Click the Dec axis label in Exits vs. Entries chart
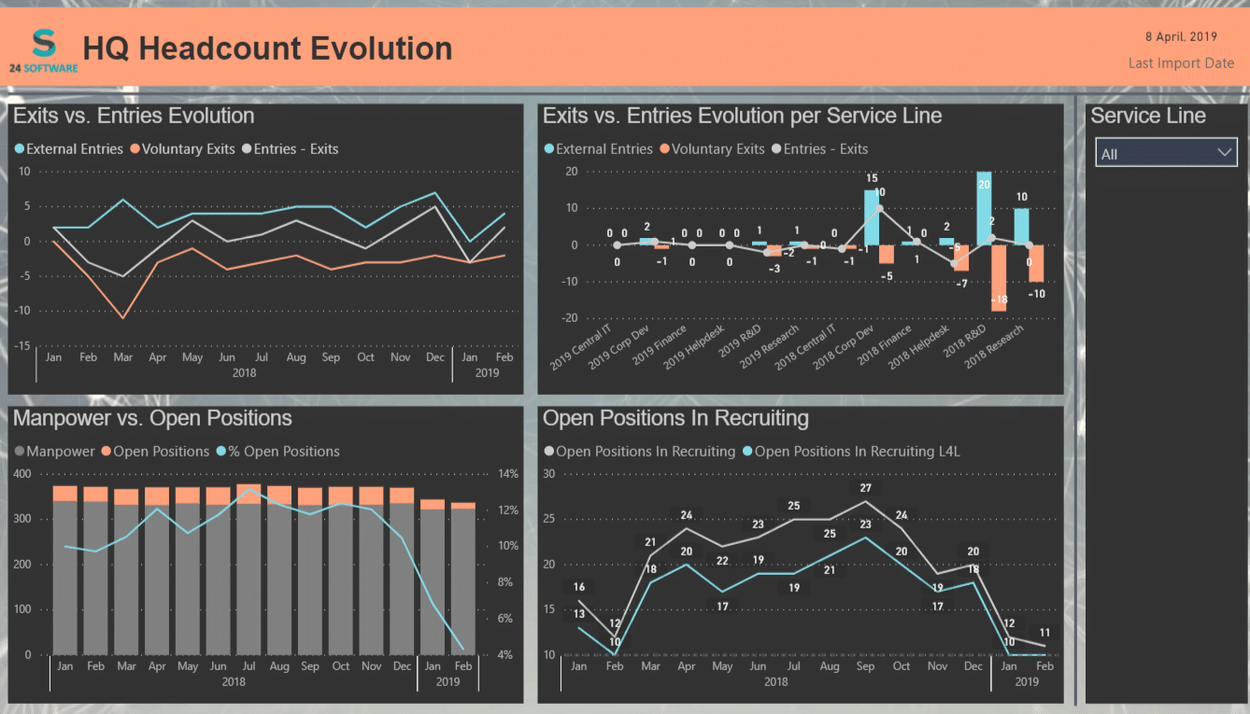The height and width of the screenshot is (714, 1250). 434,357
